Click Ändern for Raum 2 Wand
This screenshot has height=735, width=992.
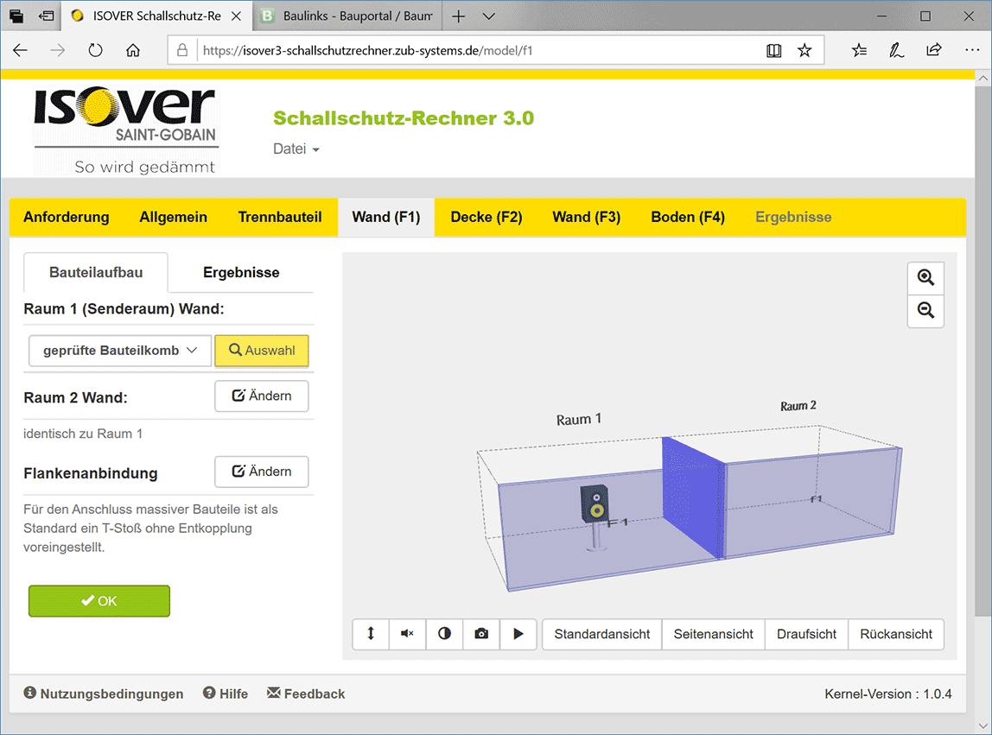[x=262, y=396]
